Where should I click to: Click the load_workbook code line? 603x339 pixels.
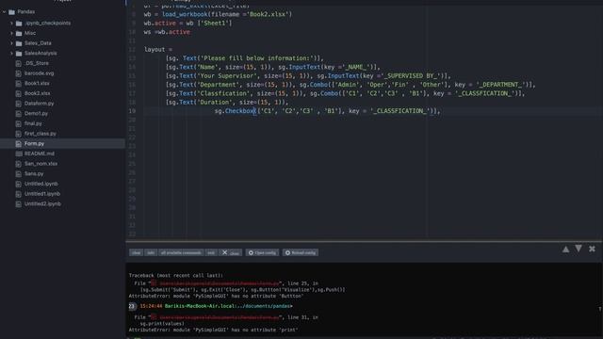(218, 14)
